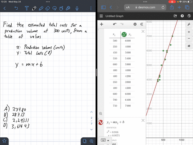
Task: Share the Desmos graph
Action: (x=175, y=16)
